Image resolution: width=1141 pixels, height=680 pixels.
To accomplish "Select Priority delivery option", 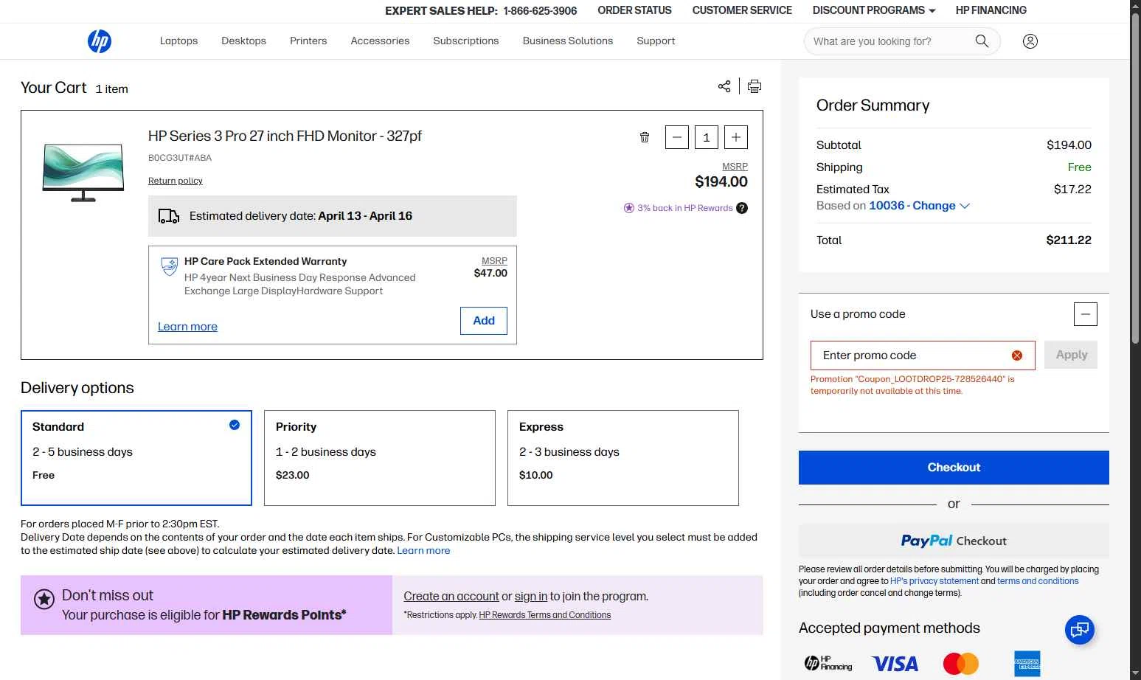I will coord(380,458).
